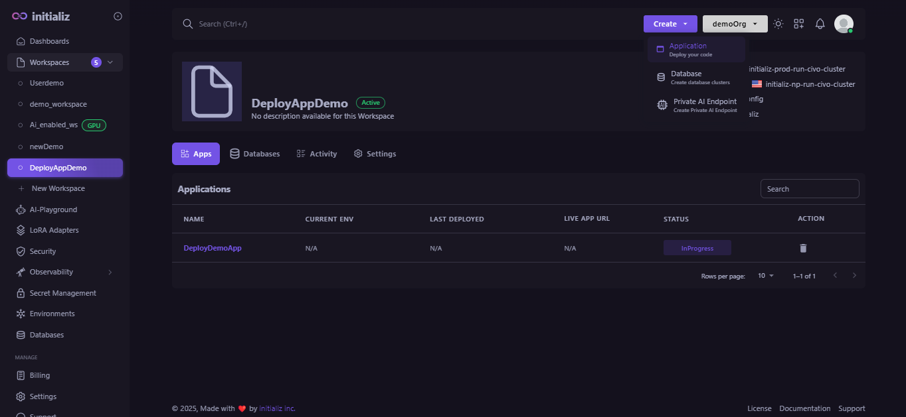Toggle the sidebar pin circle icon
Image resolution: width=906 pixels, height=417 pixels.
coord(118,17)
